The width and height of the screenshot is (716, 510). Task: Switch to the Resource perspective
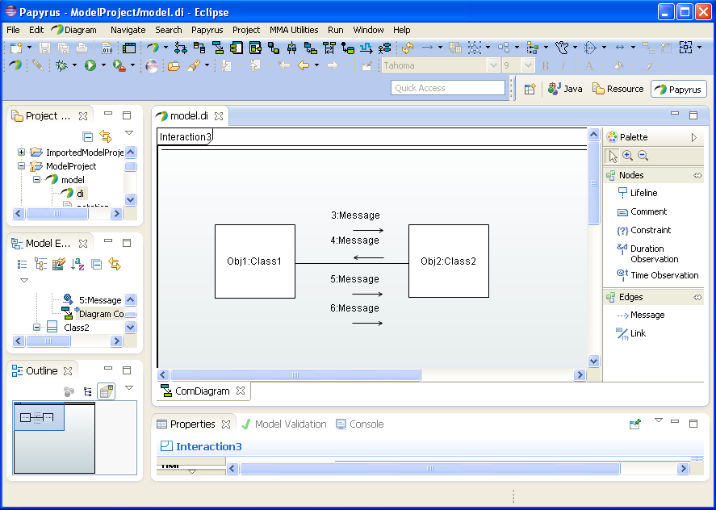(618, 89)
